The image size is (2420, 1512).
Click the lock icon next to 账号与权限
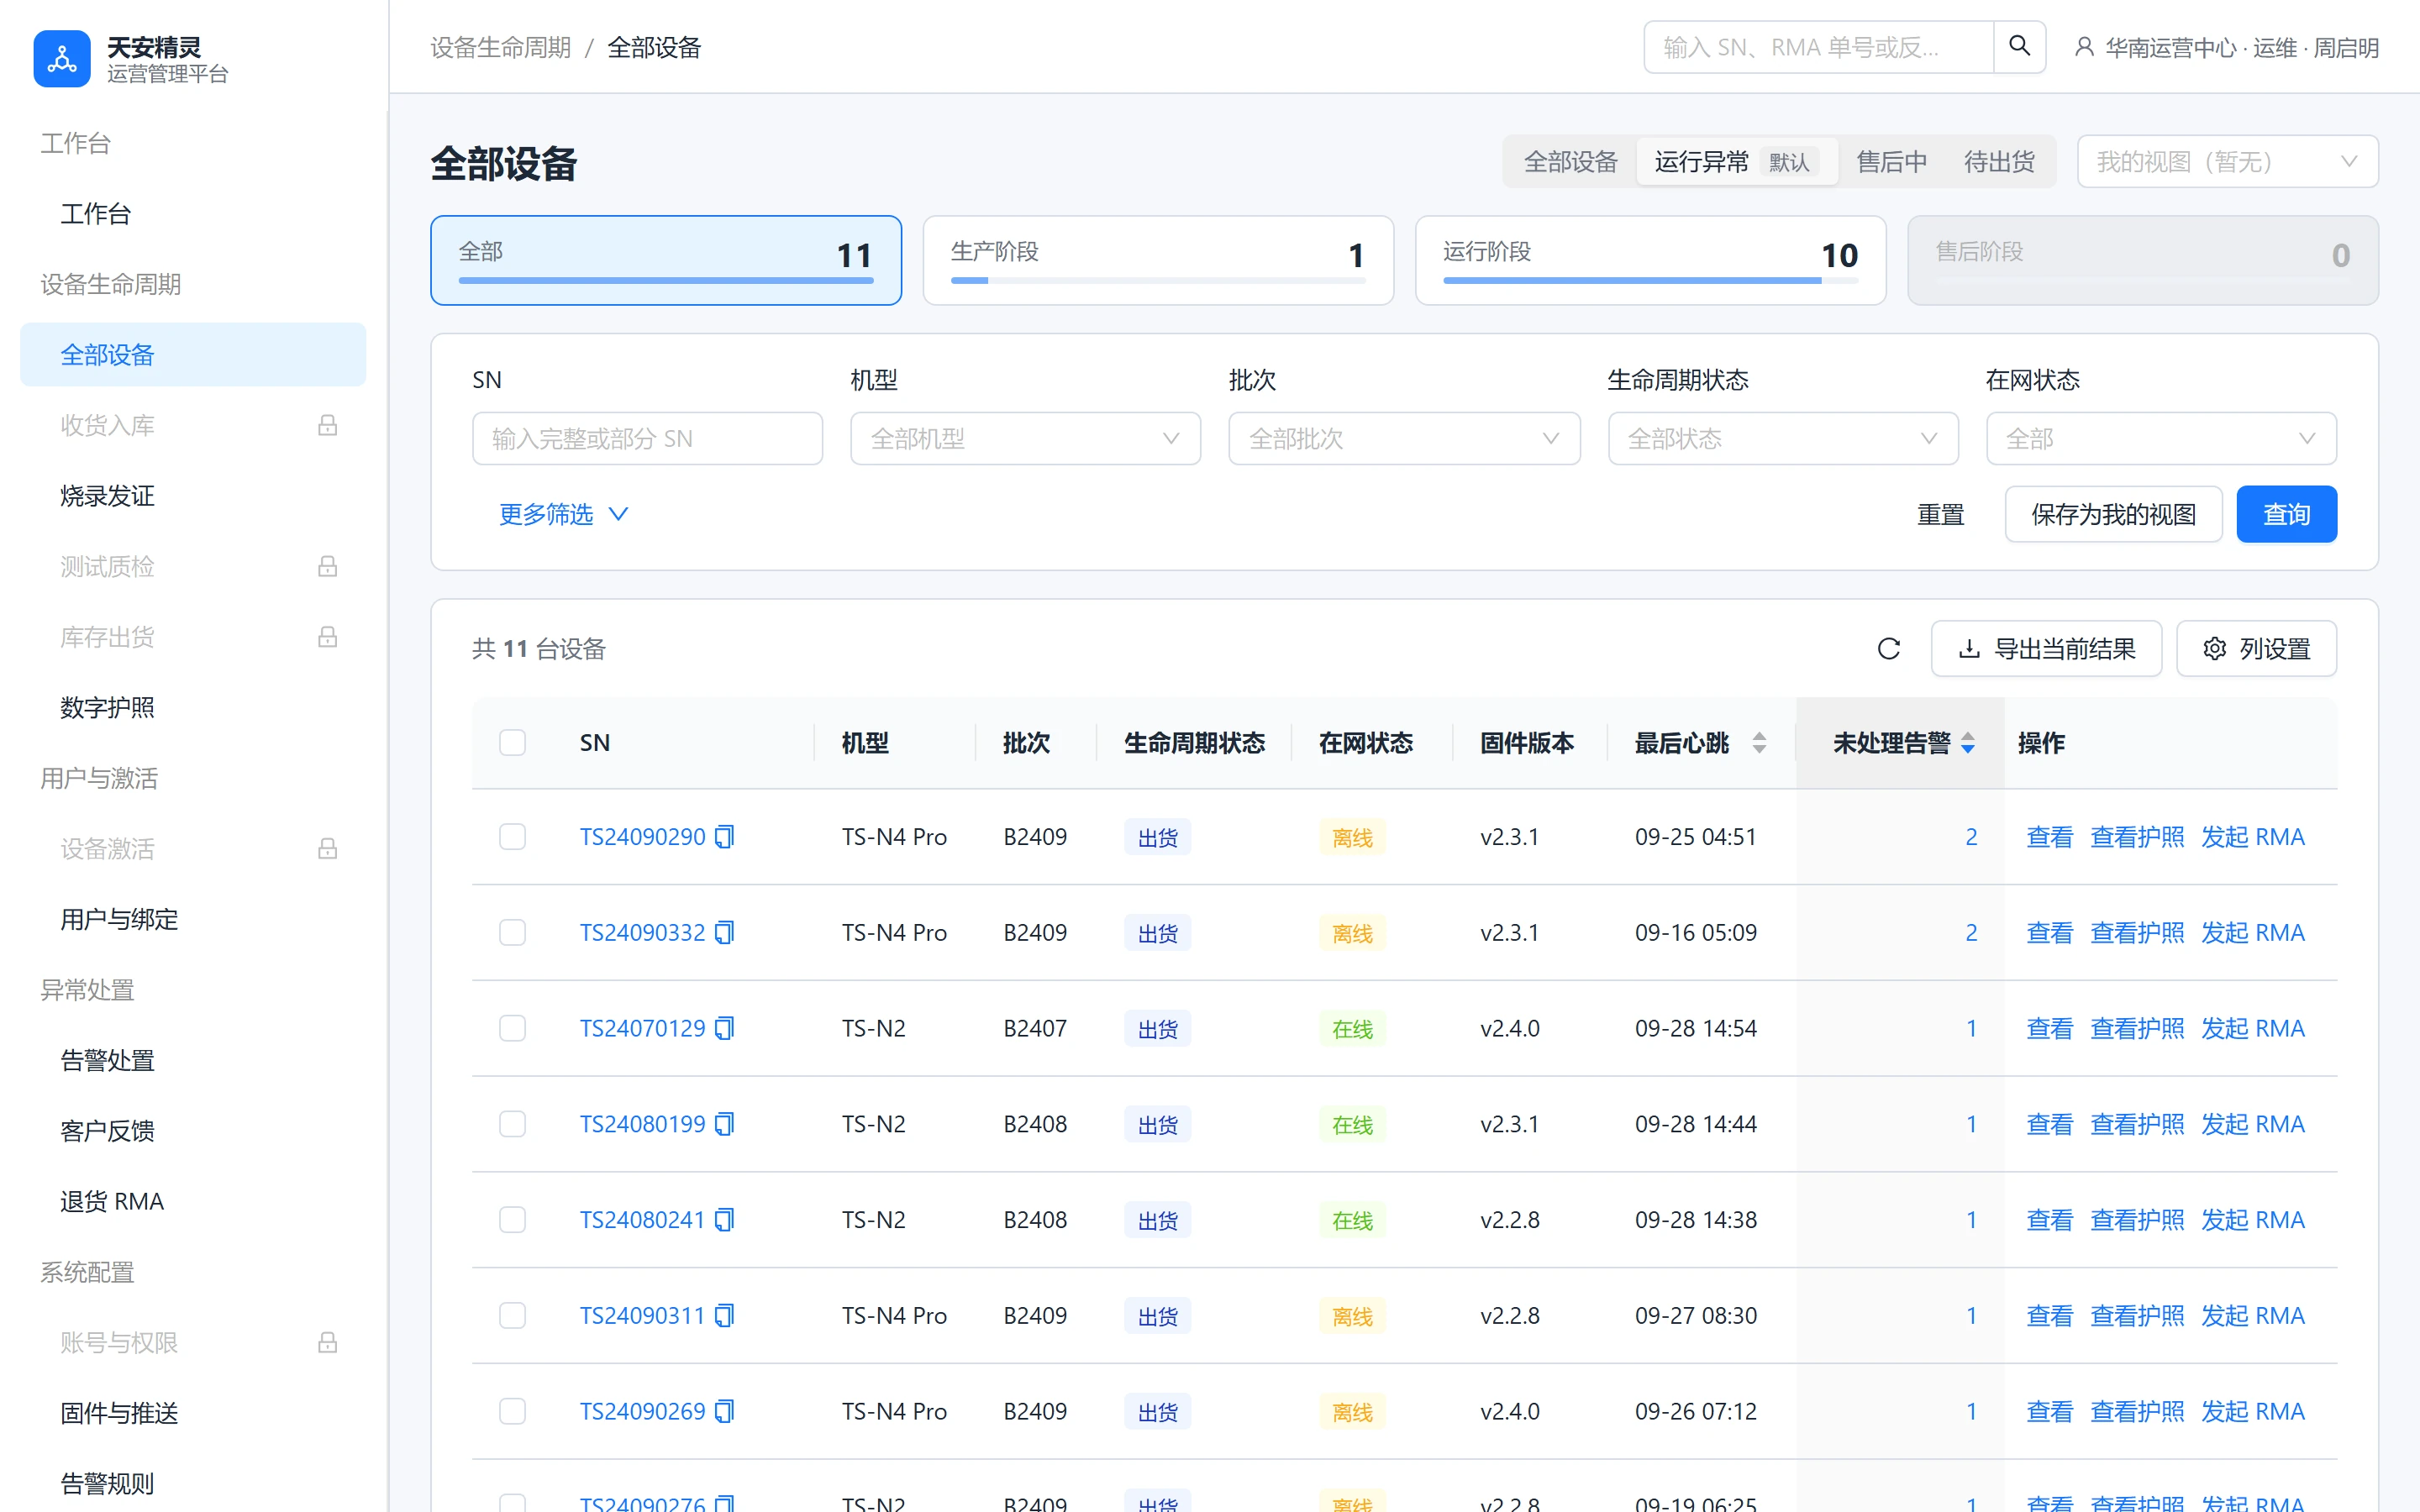(x=327, y=1343)
